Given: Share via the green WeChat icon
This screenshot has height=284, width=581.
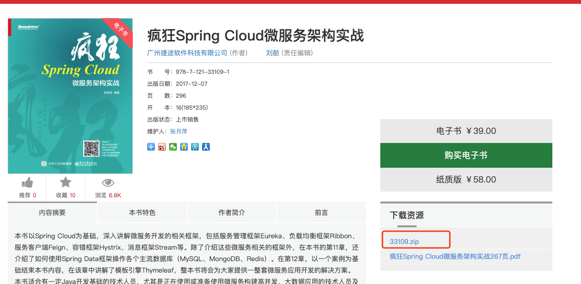Looking at the screenshot, I should (173, 147).
